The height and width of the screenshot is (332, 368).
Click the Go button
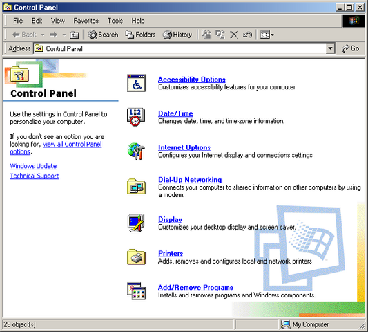point(351,48)
